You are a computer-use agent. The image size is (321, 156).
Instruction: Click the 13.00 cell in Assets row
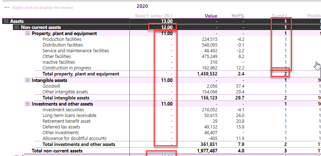(167, 21)
